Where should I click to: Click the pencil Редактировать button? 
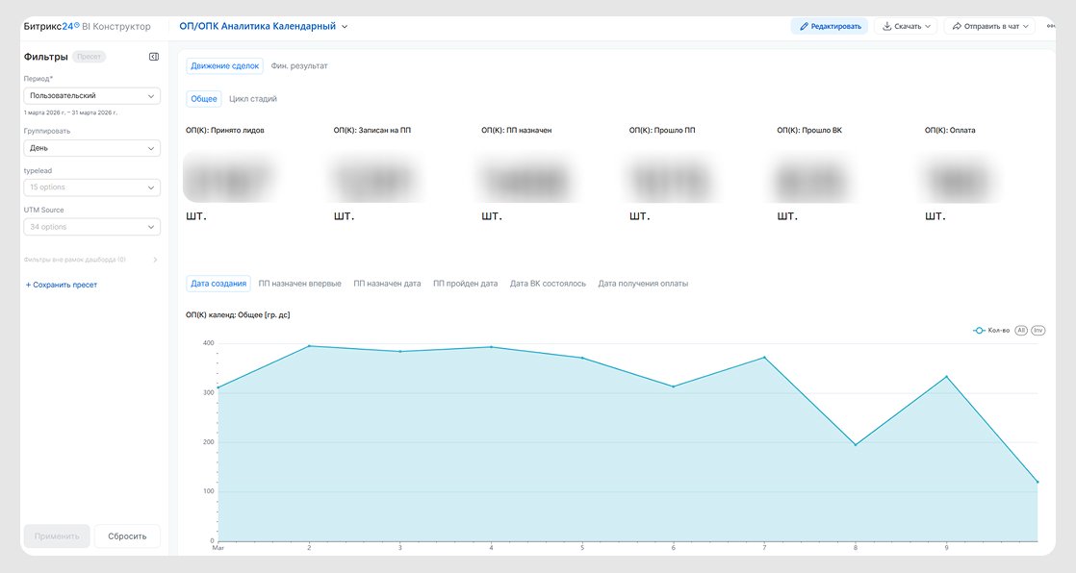[x=830, y=26]
